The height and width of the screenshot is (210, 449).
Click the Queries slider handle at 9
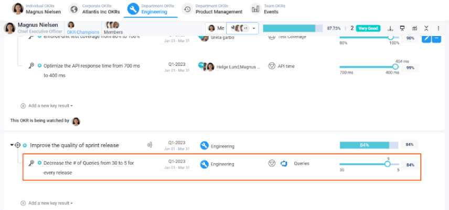[388, 164]
